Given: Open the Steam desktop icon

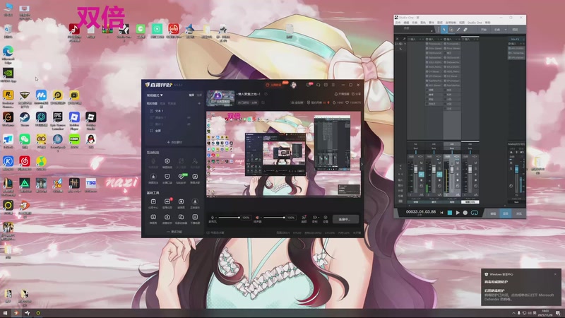Looking at the screenshot, I should (x=25, y=117).
